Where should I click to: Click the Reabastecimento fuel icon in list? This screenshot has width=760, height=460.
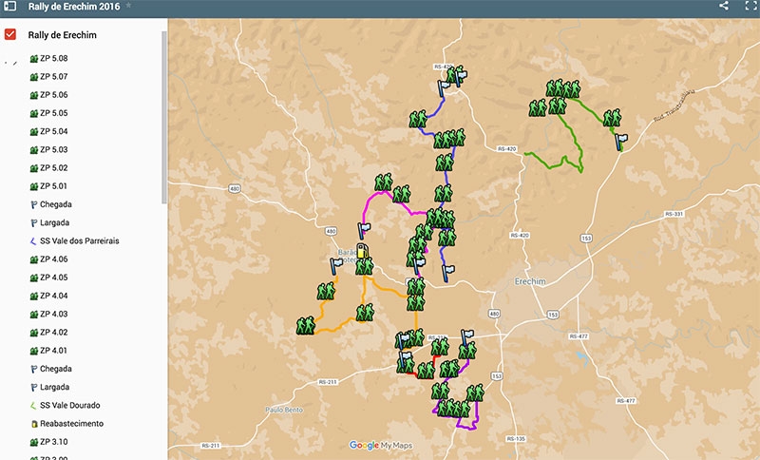pyautogui.click(x=34, y=424)
